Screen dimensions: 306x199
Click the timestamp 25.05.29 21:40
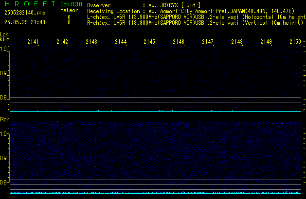(25, 22)
